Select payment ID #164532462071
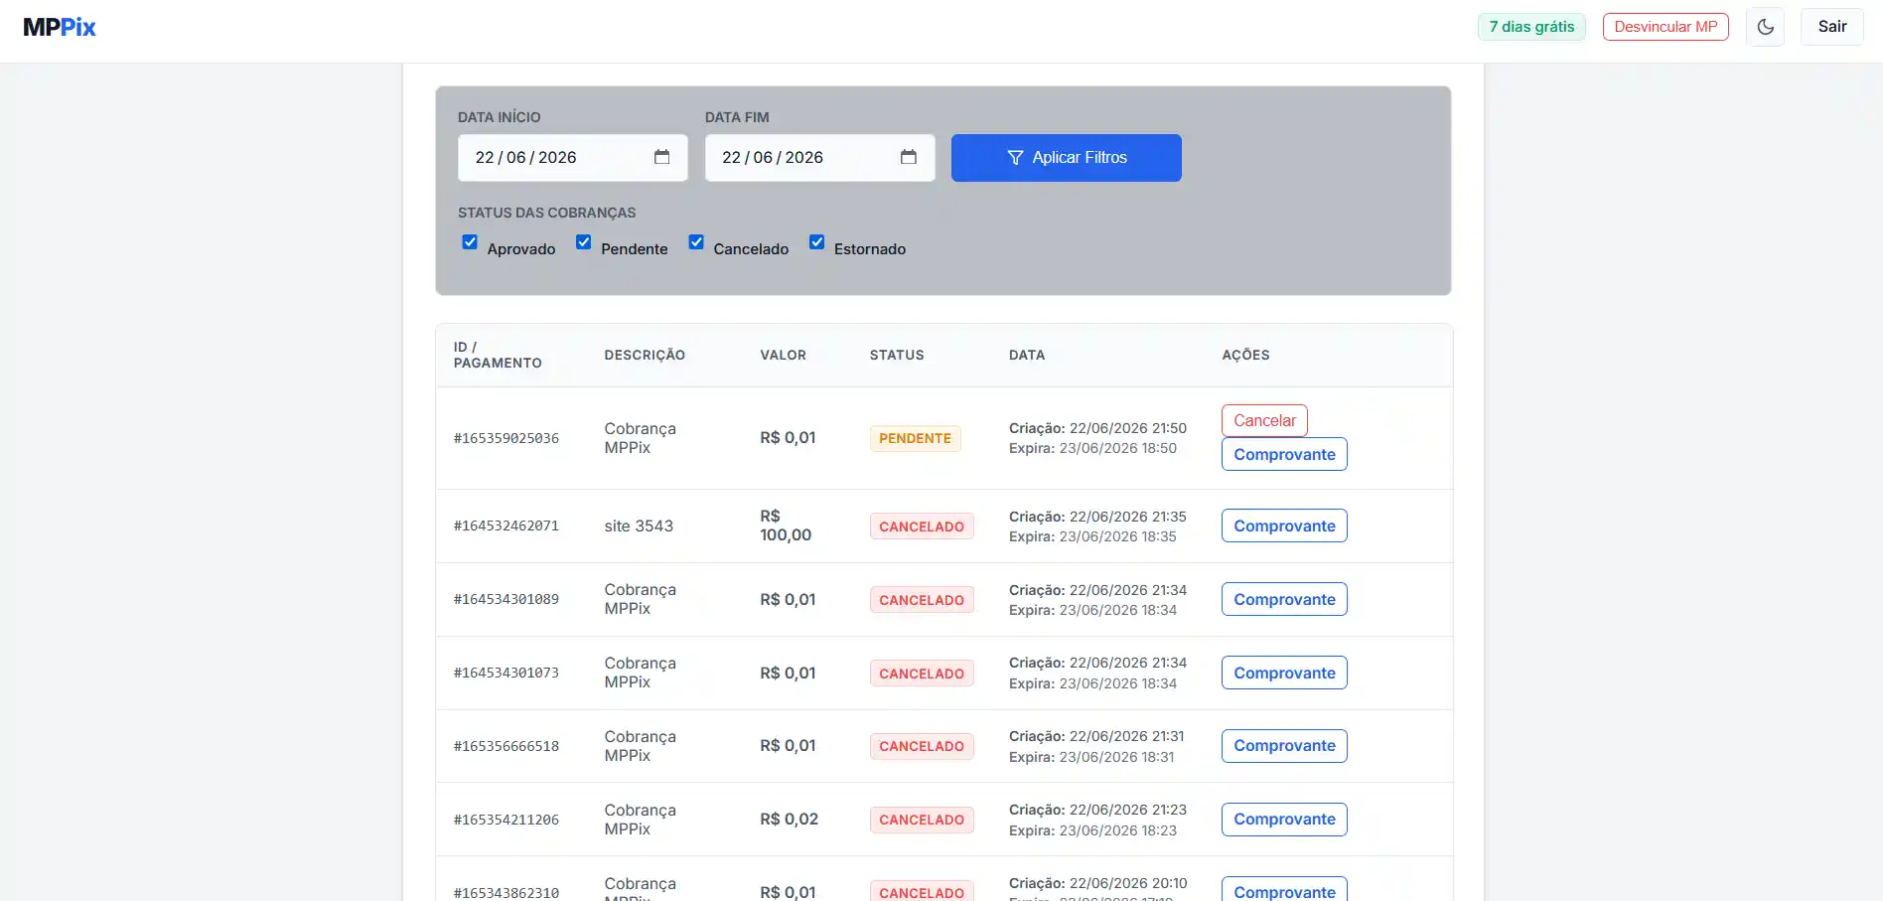 (x=507, y=526)
